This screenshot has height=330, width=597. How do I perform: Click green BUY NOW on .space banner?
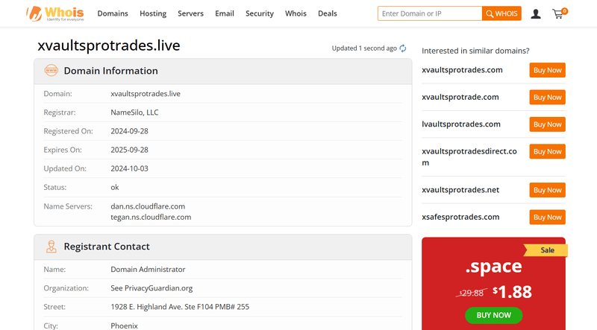[493, 315]
